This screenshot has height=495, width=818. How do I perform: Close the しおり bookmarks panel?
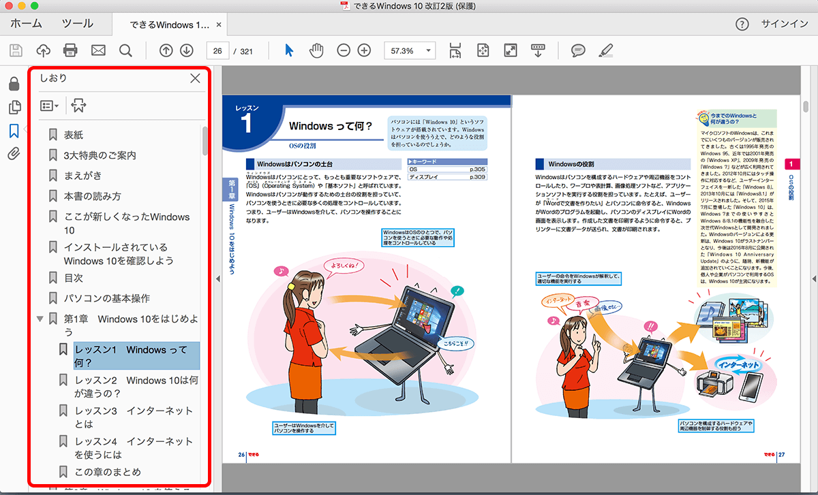pos(195,78)
